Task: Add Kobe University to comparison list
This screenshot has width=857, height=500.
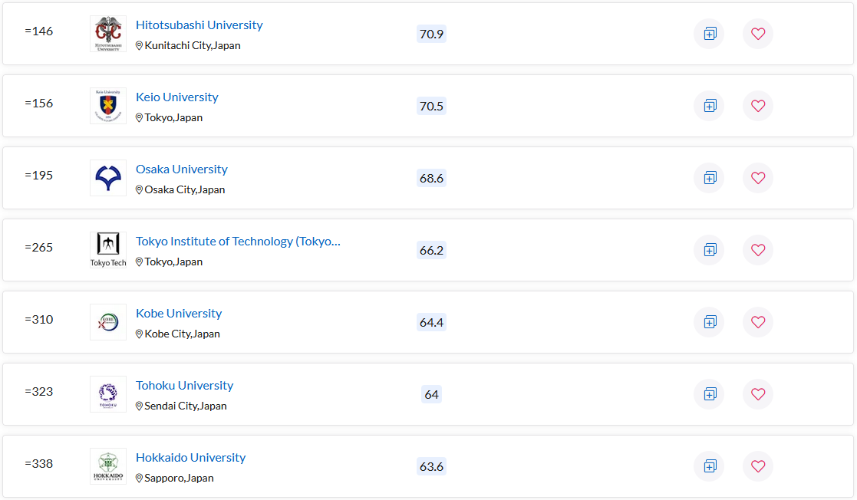Action: coord(709,322)
